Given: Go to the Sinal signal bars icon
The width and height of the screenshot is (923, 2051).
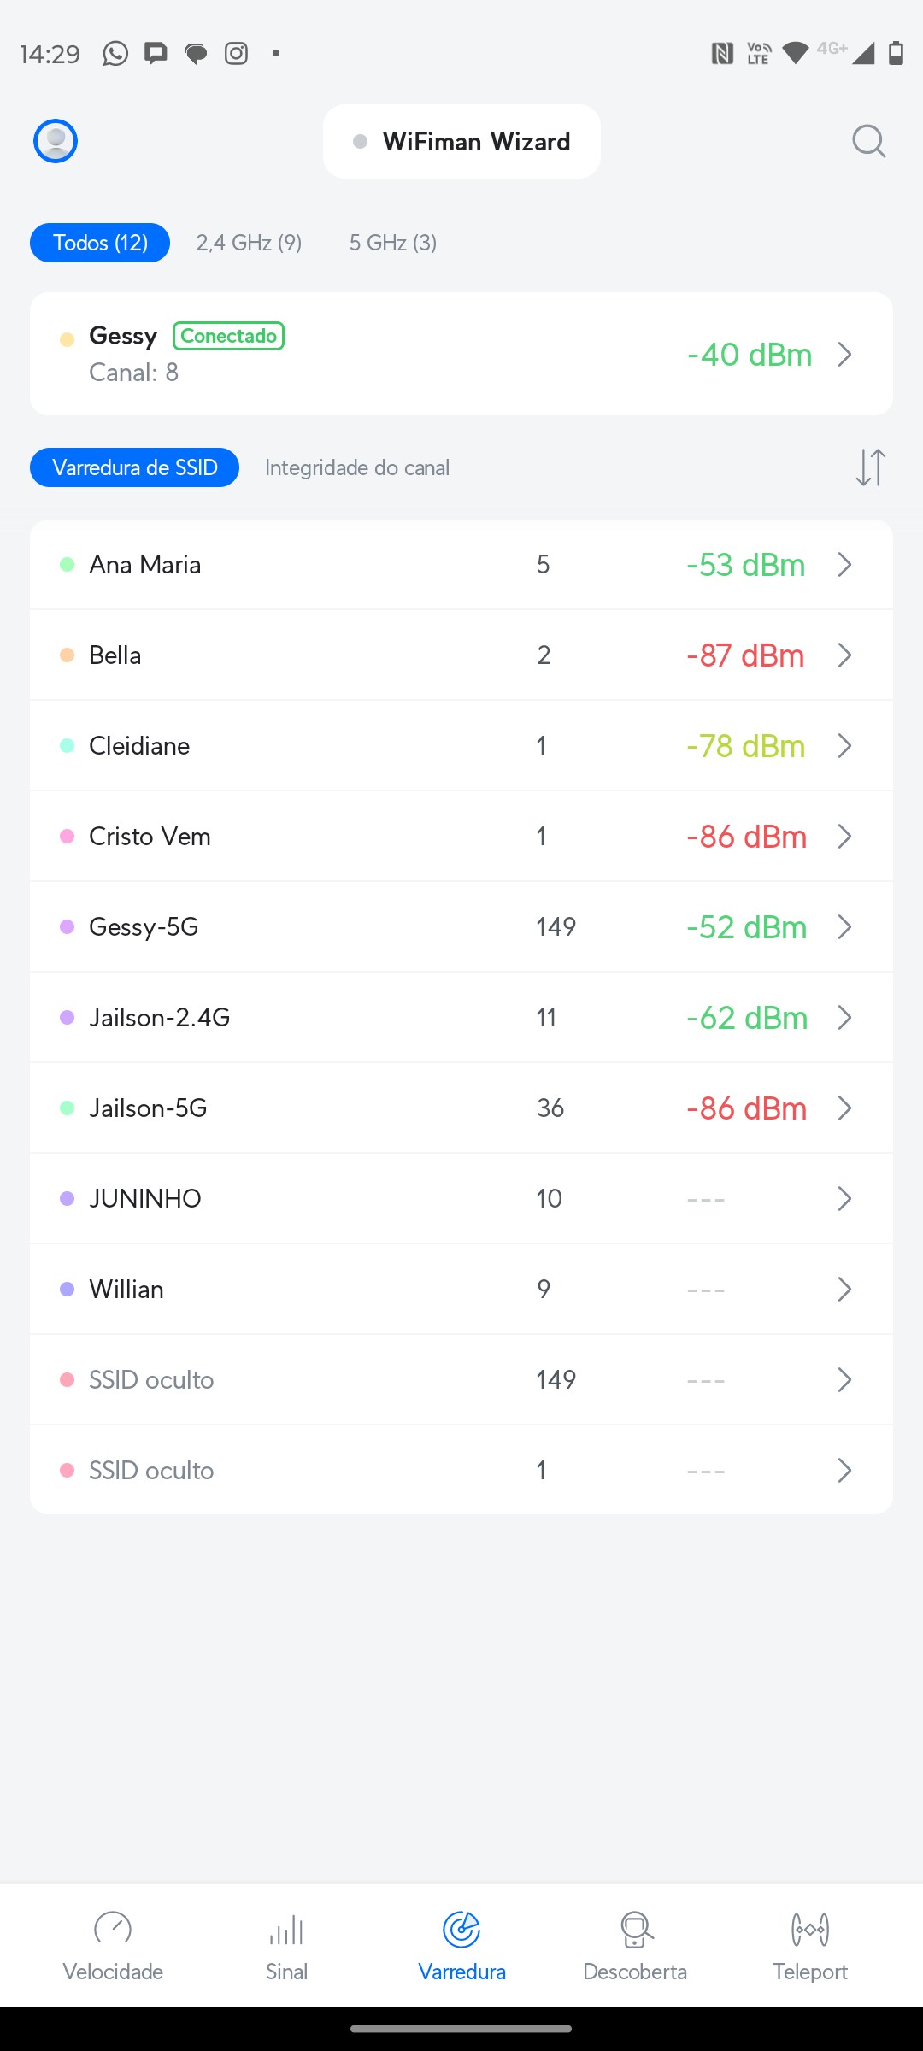Looking at the screenshot, I should pos(286,1930).
